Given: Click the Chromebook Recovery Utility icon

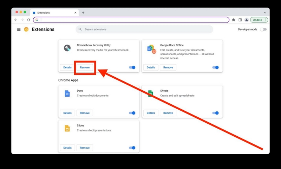Looking at the screenshot, I should coord(67,48).
